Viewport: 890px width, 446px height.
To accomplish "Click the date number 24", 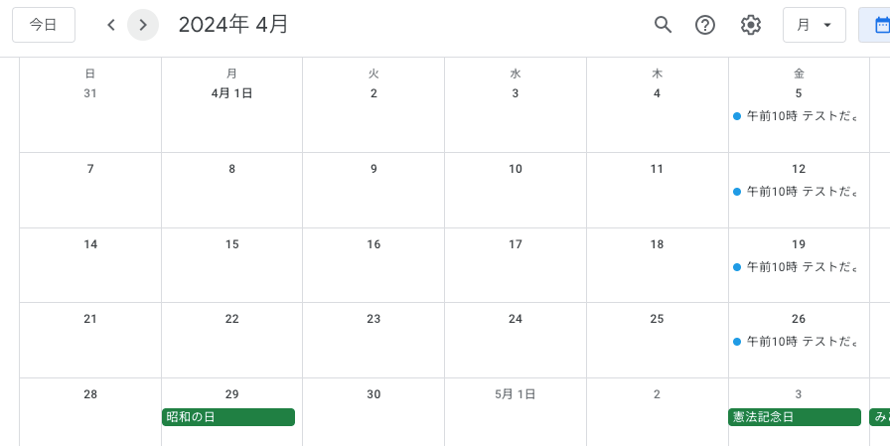I will (x=516, y=319).
